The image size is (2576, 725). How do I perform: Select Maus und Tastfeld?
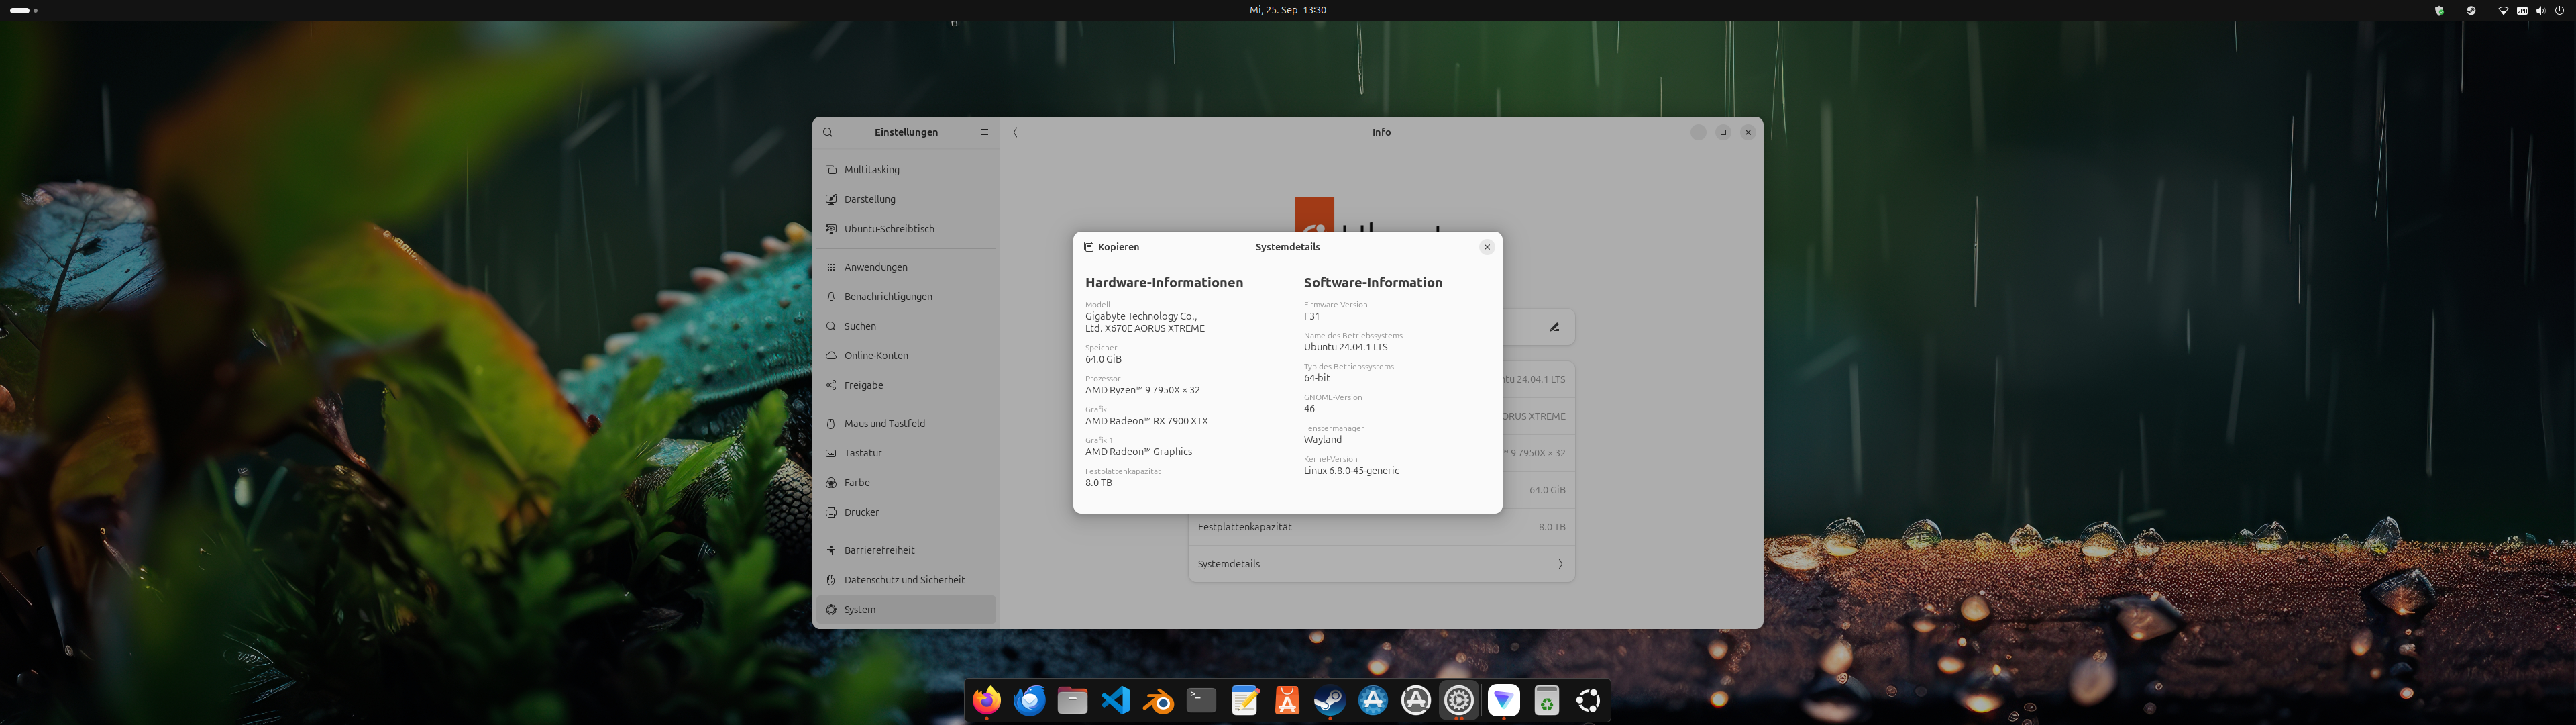(884, 424)
